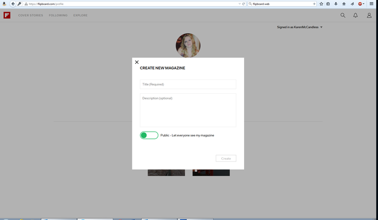Open the profile person icon
The height and width of the screenshot is (220, 378).
369,15
